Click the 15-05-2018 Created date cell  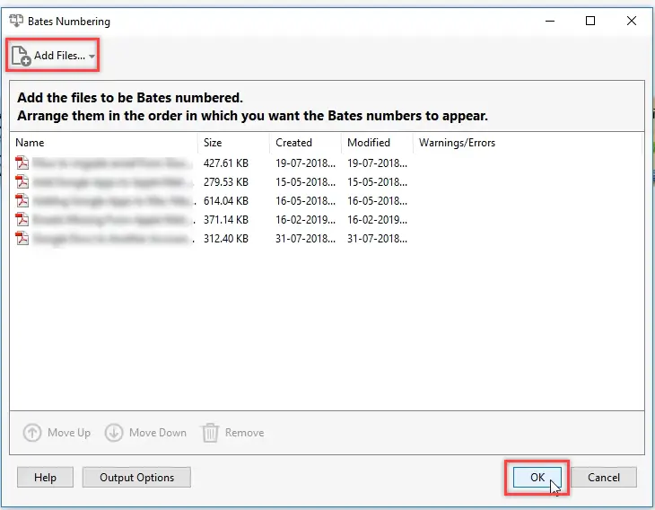pyautogui.click(x=305, y=182)
